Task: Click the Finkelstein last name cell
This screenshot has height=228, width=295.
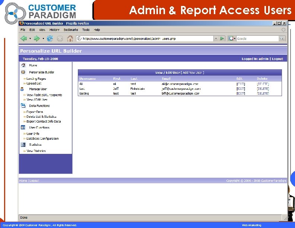Action: point(137,89)
